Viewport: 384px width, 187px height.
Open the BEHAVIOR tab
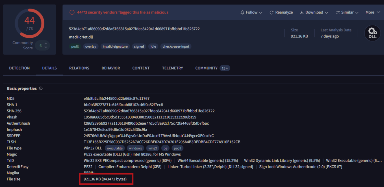point(111,68)
